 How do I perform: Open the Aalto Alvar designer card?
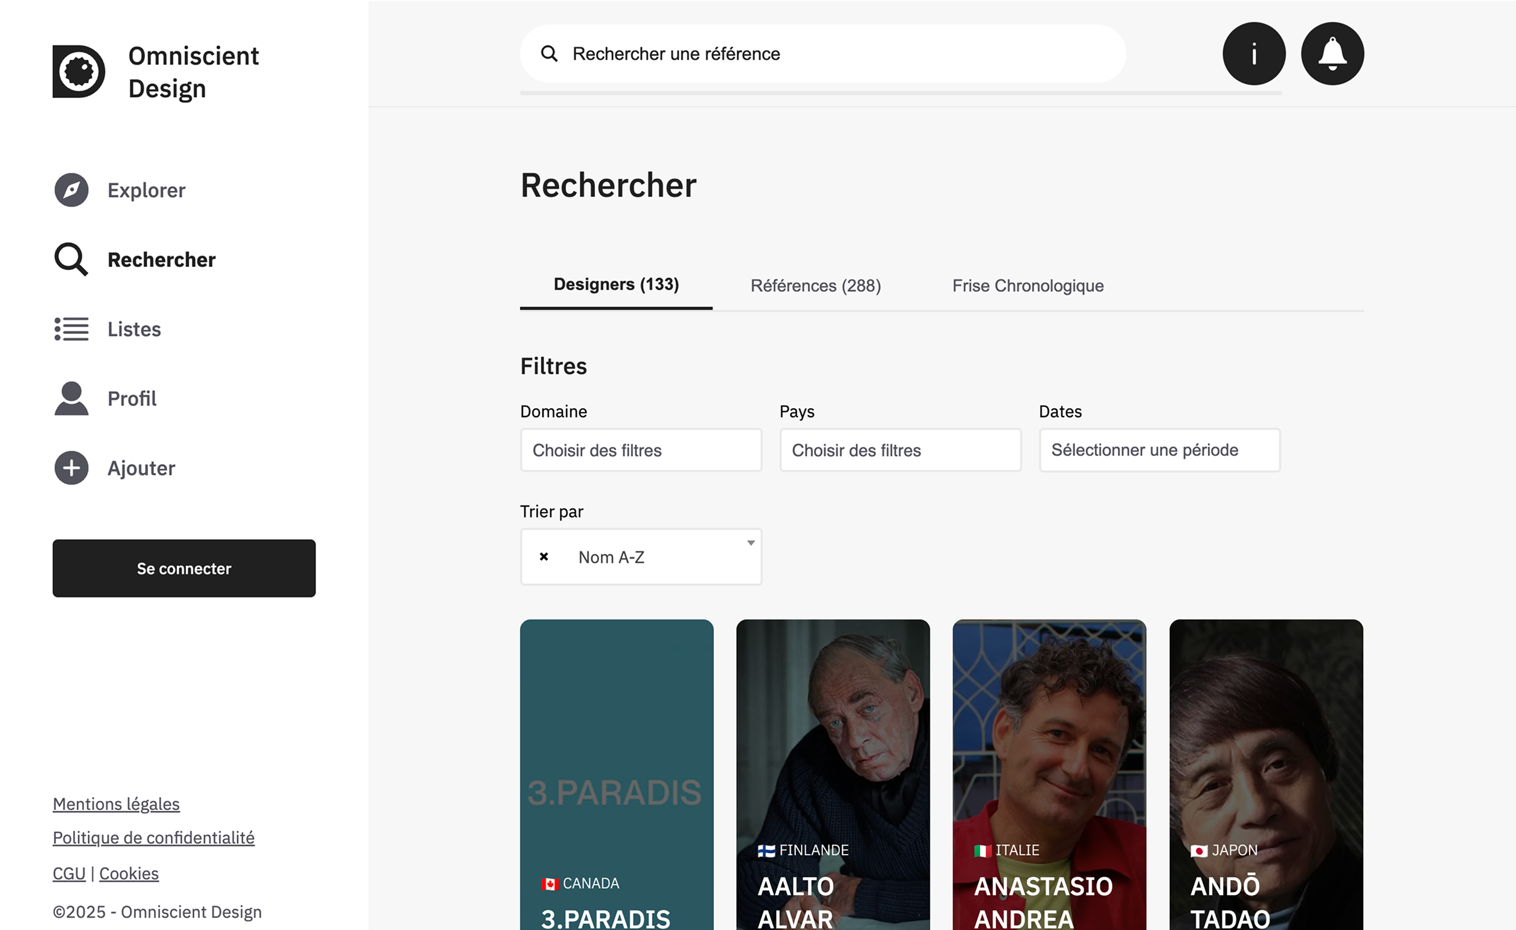[x=832, y=775]
